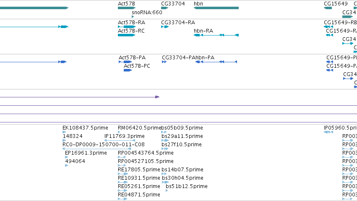This screenshot has height=201, width=357.
Task: Open the IP11769.3prime EST label
Action: click(125, 136)
